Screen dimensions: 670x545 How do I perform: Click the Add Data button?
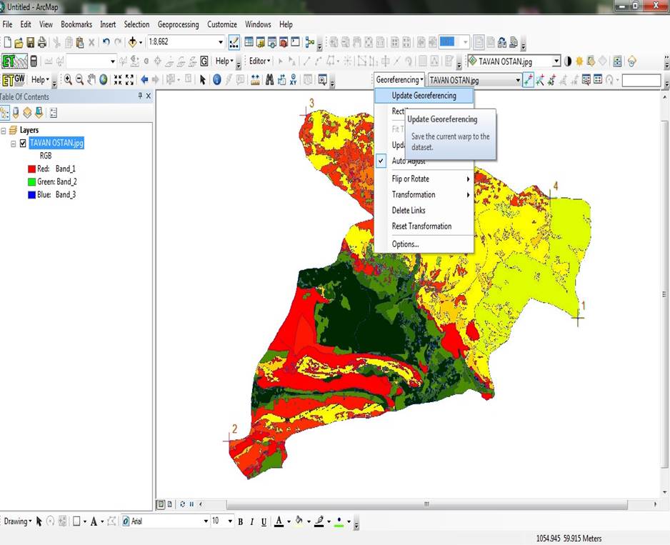[133, 43]
